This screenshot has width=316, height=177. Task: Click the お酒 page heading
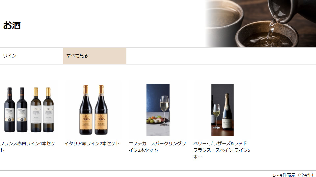[x=12, y=25]
